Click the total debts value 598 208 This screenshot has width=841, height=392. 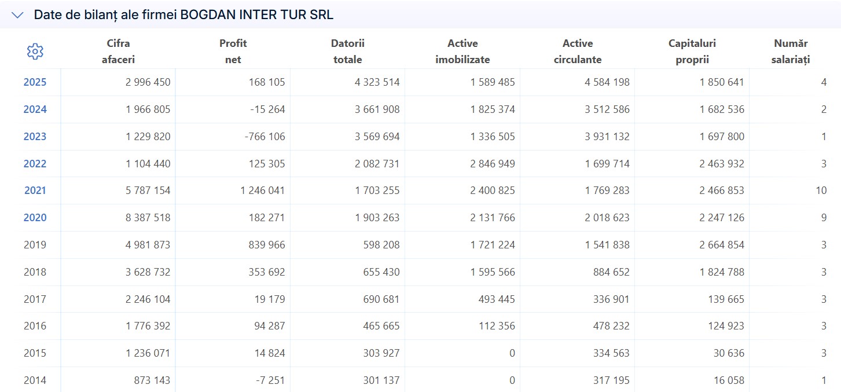click(381, 245)
